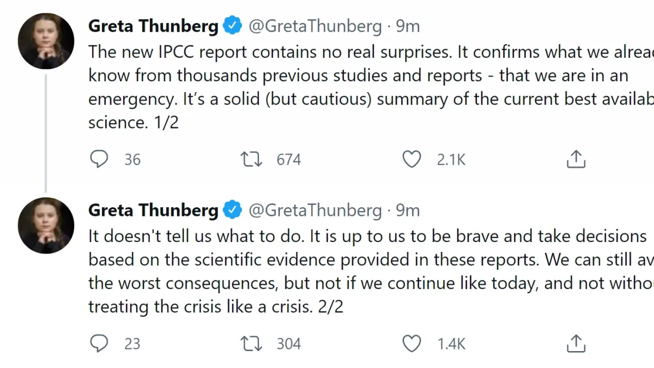Share the second tweet via share icon

coord(576,343)
